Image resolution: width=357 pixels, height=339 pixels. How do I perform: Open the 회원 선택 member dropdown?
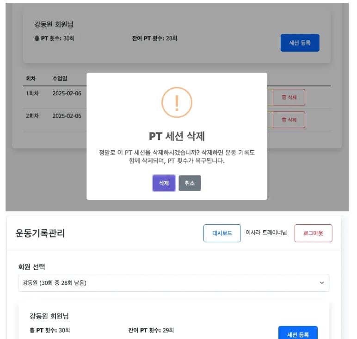[x=173, y=283]
